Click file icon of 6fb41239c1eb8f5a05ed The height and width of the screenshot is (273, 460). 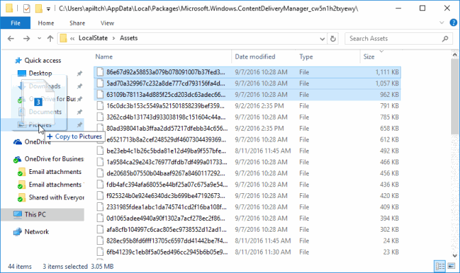pyautogui.click(x=100, y=252)
